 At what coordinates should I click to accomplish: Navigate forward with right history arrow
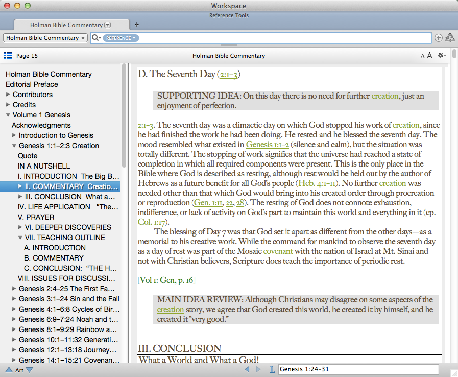tap(258, 369)
